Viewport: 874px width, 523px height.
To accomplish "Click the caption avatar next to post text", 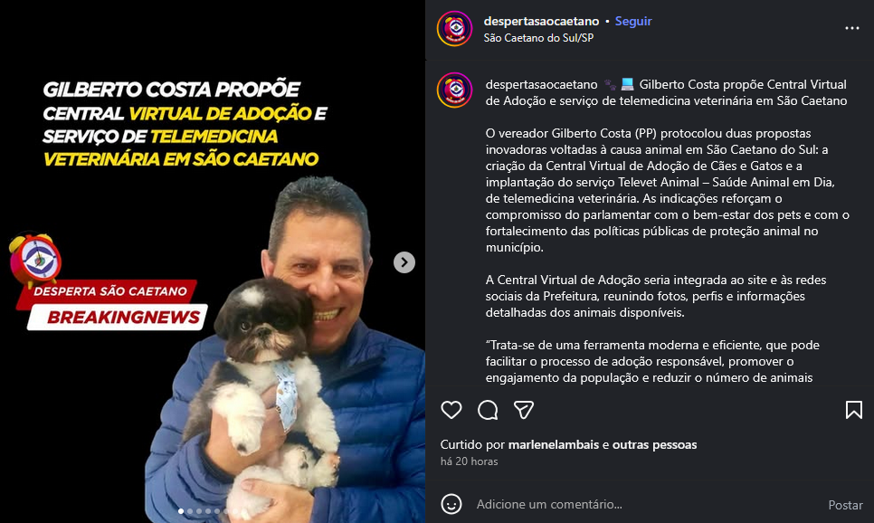I will [x=454, y=90].
